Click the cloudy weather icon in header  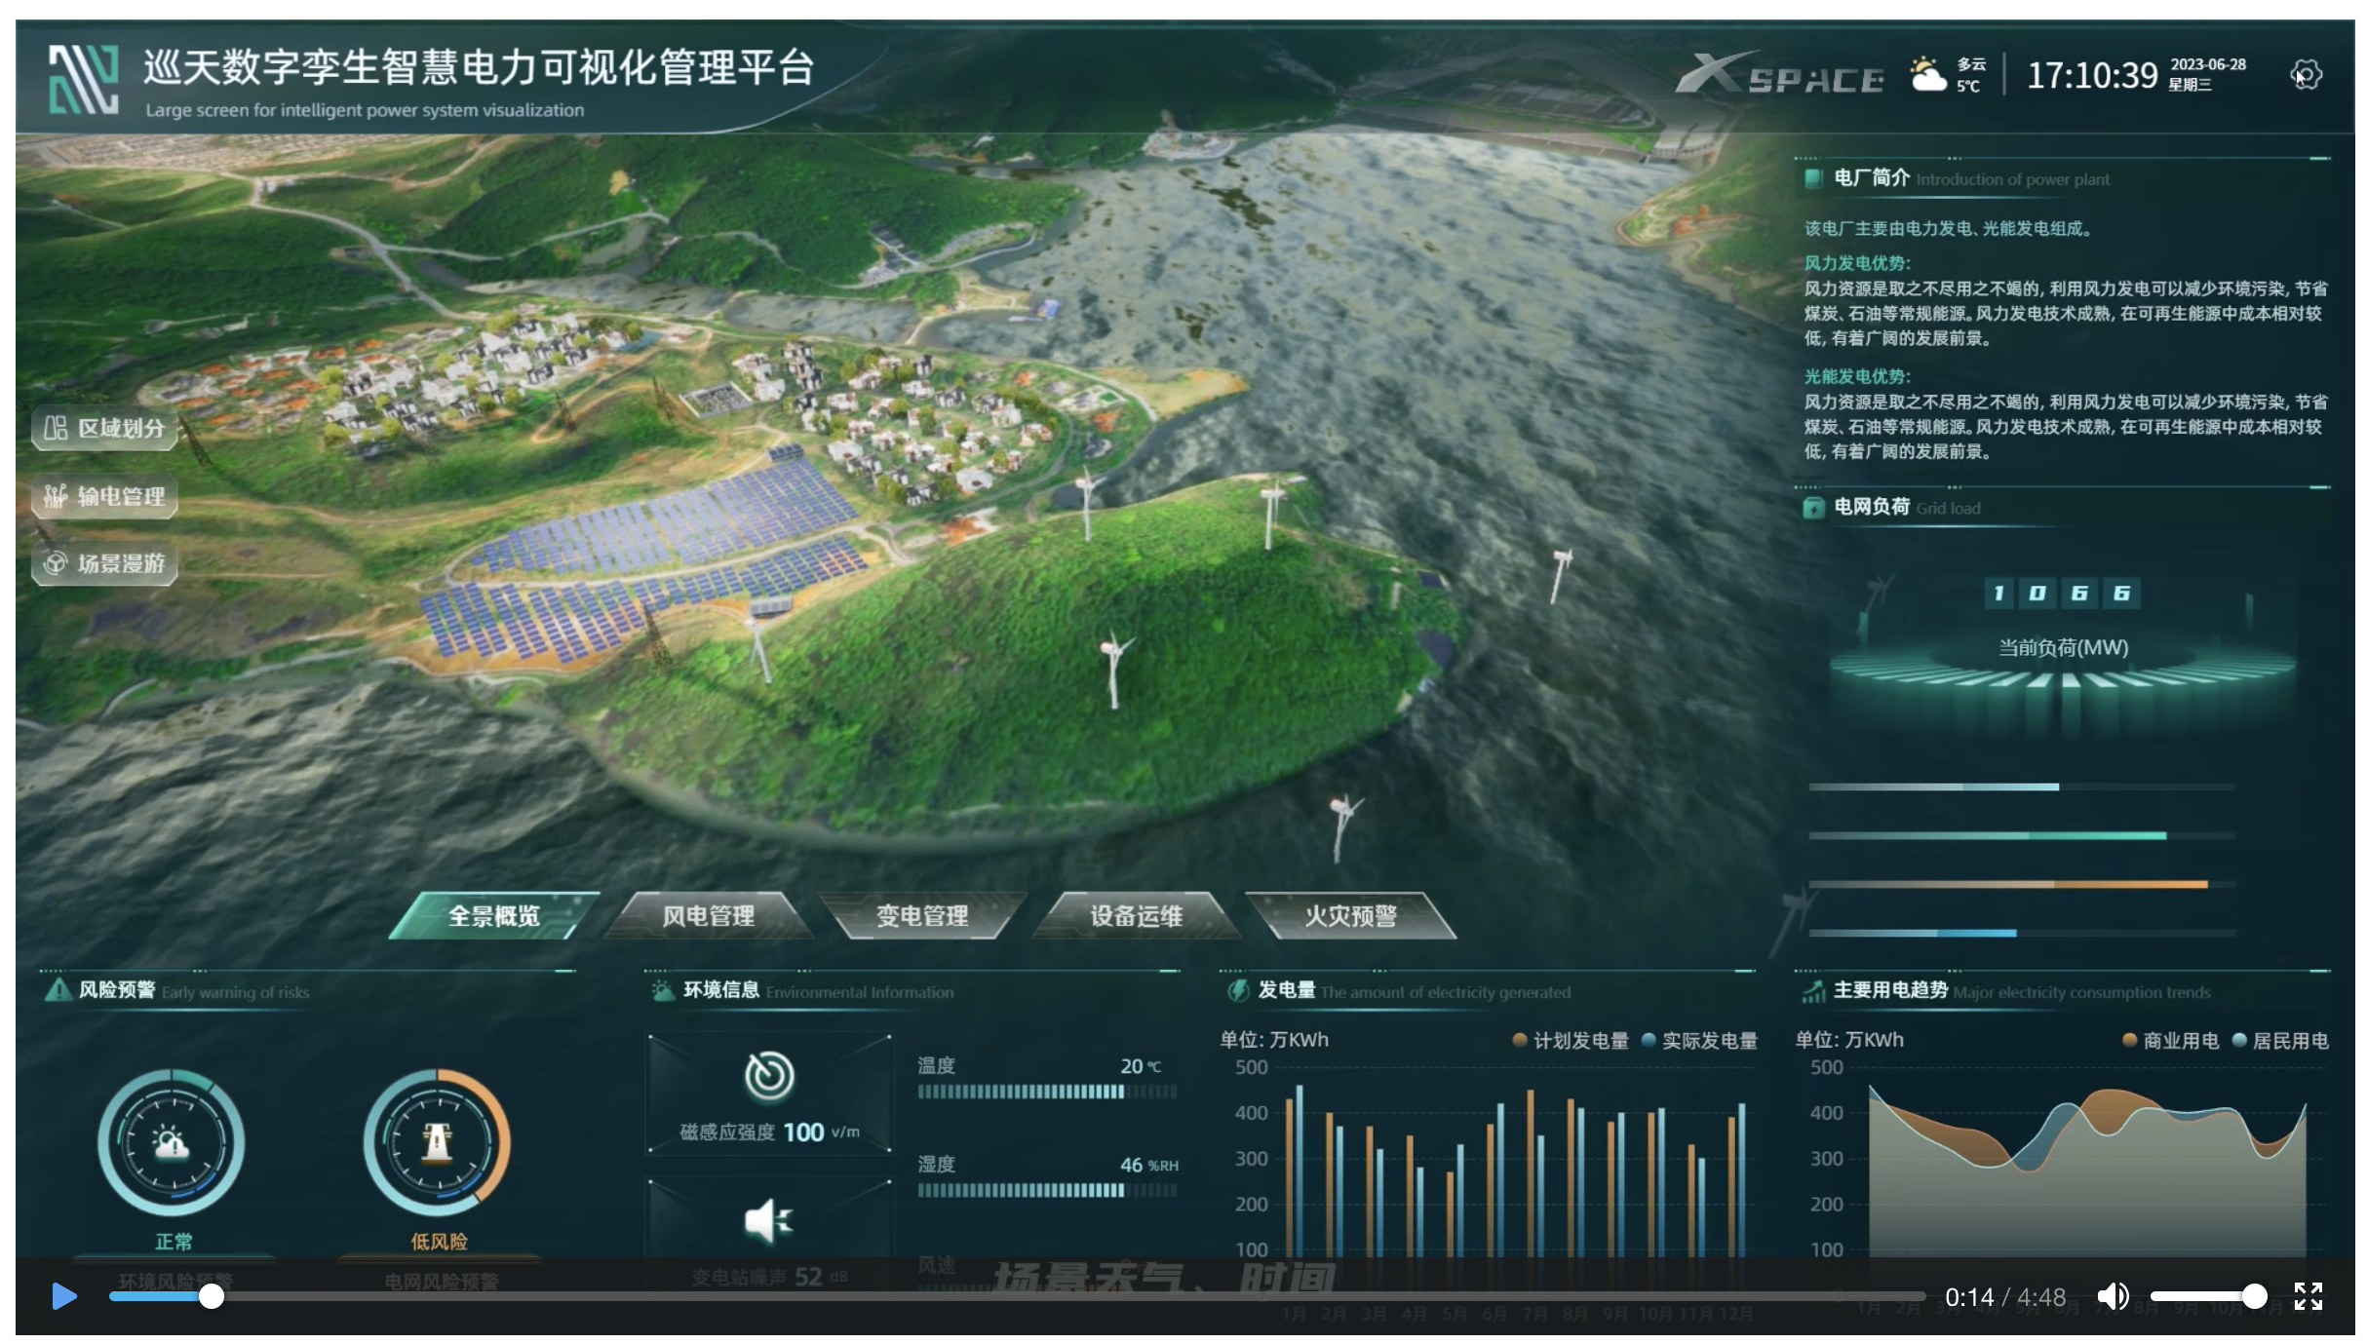pos(1927,75)
